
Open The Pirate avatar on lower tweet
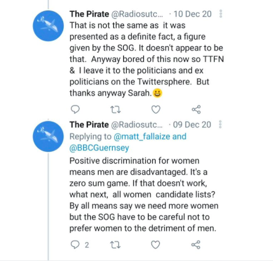coord(48,136)
